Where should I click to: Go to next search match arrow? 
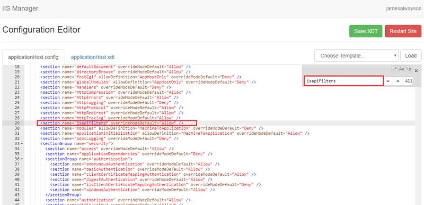pyautogui.click(x=388, y=81)
